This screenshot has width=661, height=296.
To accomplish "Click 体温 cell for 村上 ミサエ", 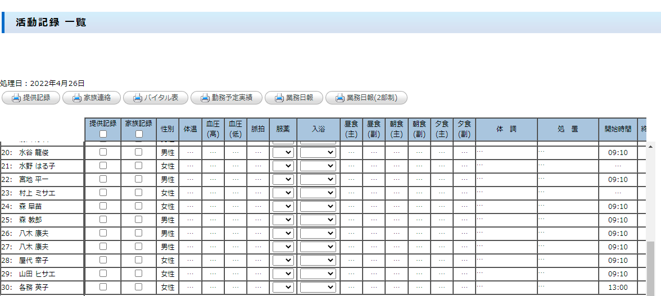I will tap(190, 193).
